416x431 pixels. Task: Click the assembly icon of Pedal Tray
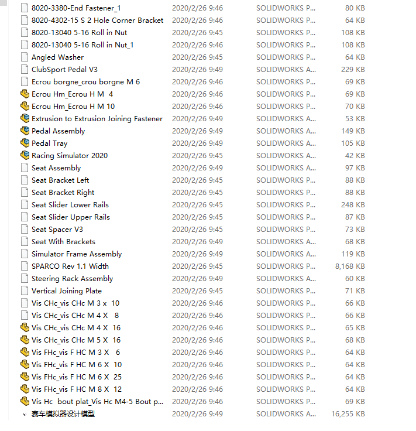tap(25, 143)
